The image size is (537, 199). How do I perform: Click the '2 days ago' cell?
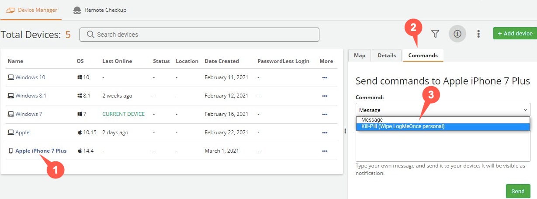click(115, 133)
